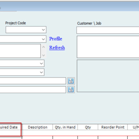Click into the Customer \ Job input field
Image resolution: width=139 pixels, height=139 pixels.
tap(108, 30)
